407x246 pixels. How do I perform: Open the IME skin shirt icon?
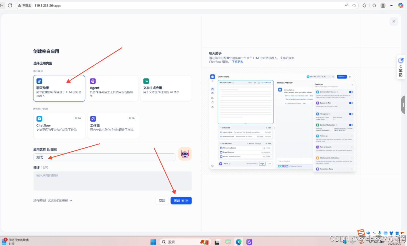[391, 233]
